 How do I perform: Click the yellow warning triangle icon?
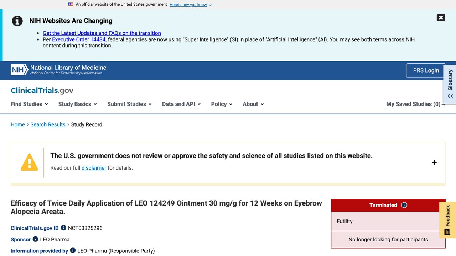pyautogui.click(x=29, y=162)
